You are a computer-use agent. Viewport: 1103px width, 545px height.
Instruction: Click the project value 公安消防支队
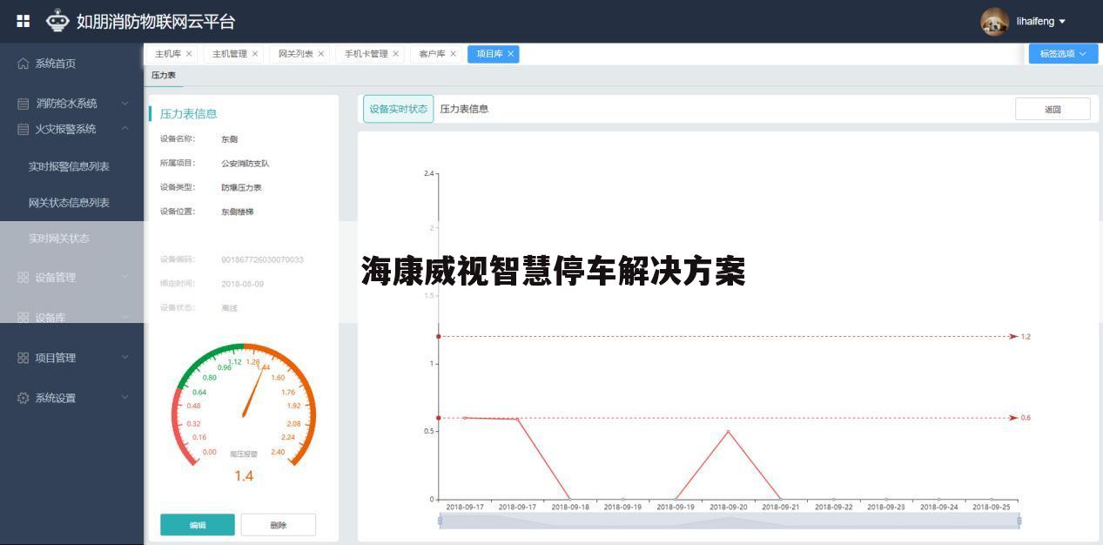click(245, 163)
